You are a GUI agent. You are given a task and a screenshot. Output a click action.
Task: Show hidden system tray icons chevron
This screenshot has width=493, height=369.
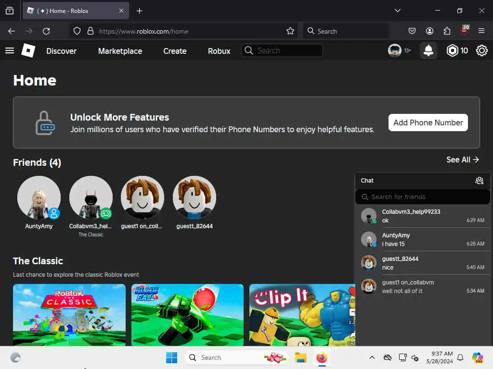(372, 357)
